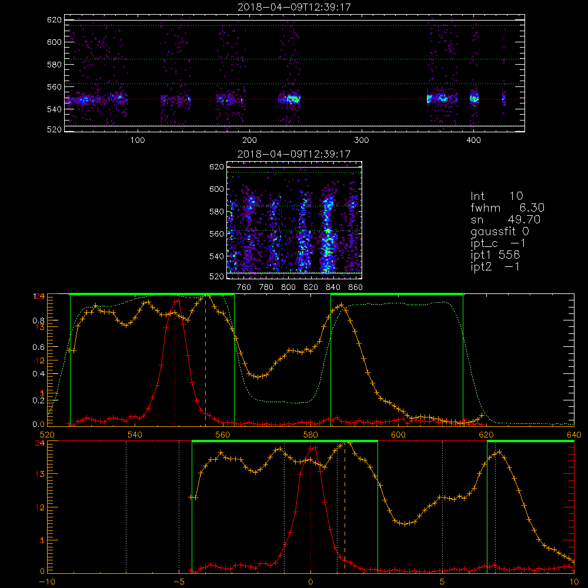Click the middle image title 2018-04-09T12:39:17
This screenshot has height=588, width=588.
coord(295,154)
